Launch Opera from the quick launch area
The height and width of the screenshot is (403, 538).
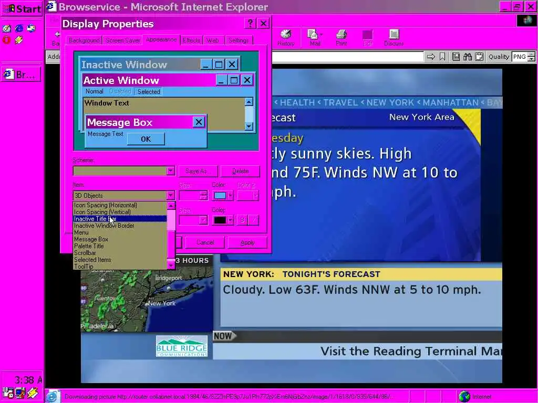(6, 40)
